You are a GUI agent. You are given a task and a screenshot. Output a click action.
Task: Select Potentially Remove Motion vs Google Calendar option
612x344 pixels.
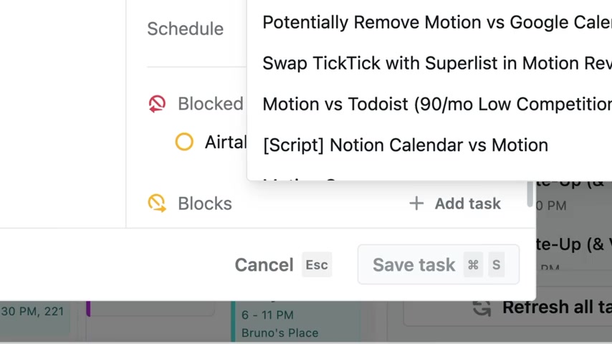437,22
